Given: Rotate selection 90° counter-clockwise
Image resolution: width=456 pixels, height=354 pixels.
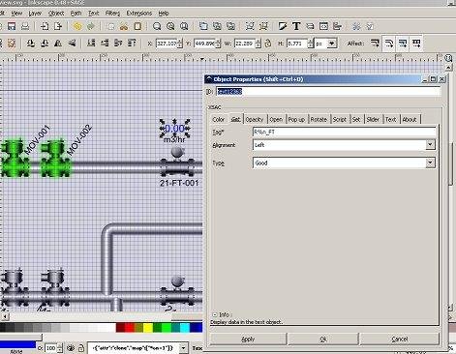Looking at the screenshot, I should [31, 44].
